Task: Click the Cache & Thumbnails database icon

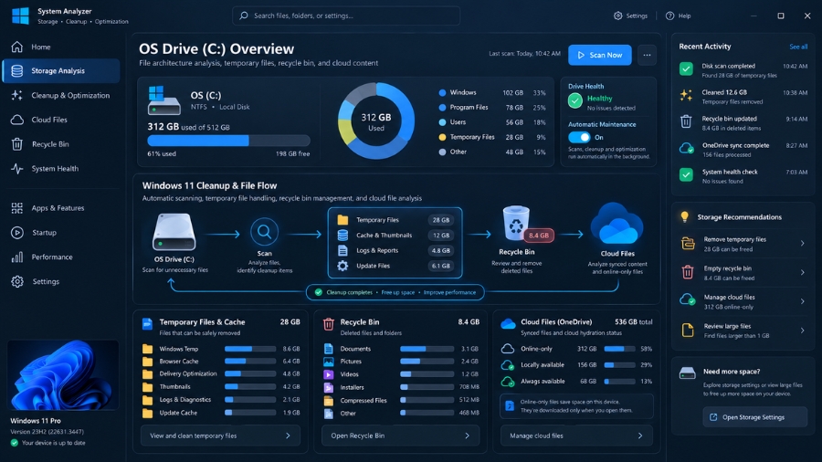Action: 342,236
